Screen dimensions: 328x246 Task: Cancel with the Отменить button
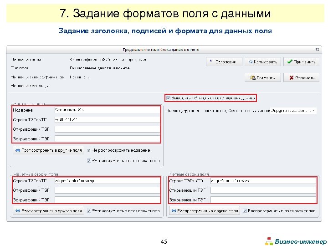302,77
